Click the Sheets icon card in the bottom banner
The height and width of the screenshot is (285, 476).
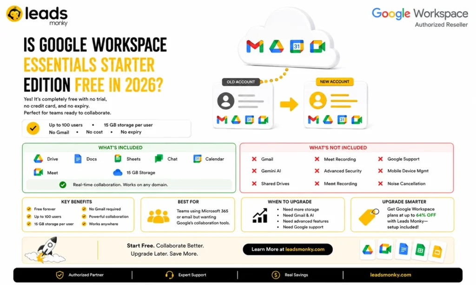click(x=420, y=250)
